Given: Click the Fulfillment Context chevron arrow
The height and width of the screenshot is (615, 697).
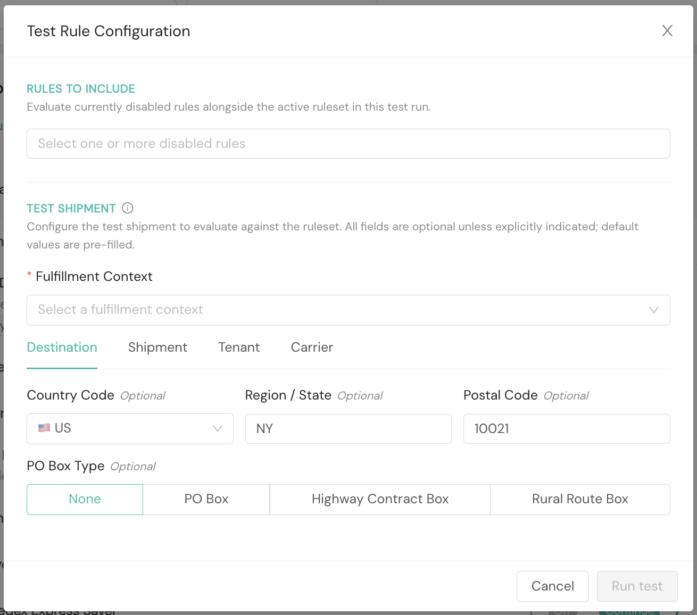Looking at the screenshot, I should pos(654,310).
